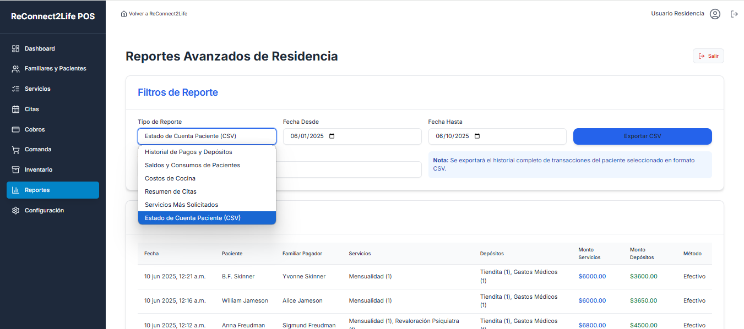Choose Saldos y Consumos de Pacientes option
The width and height of the screenshot is (744, 329).
(207, 165)
